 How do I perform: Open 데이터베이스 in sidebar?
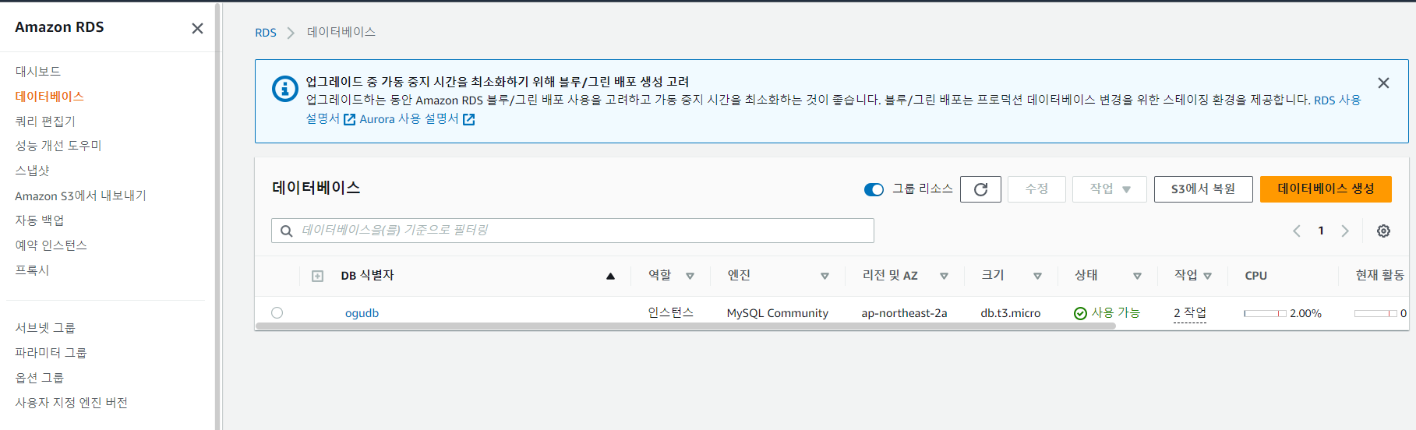pyautogui.click(x=49, y=96)
